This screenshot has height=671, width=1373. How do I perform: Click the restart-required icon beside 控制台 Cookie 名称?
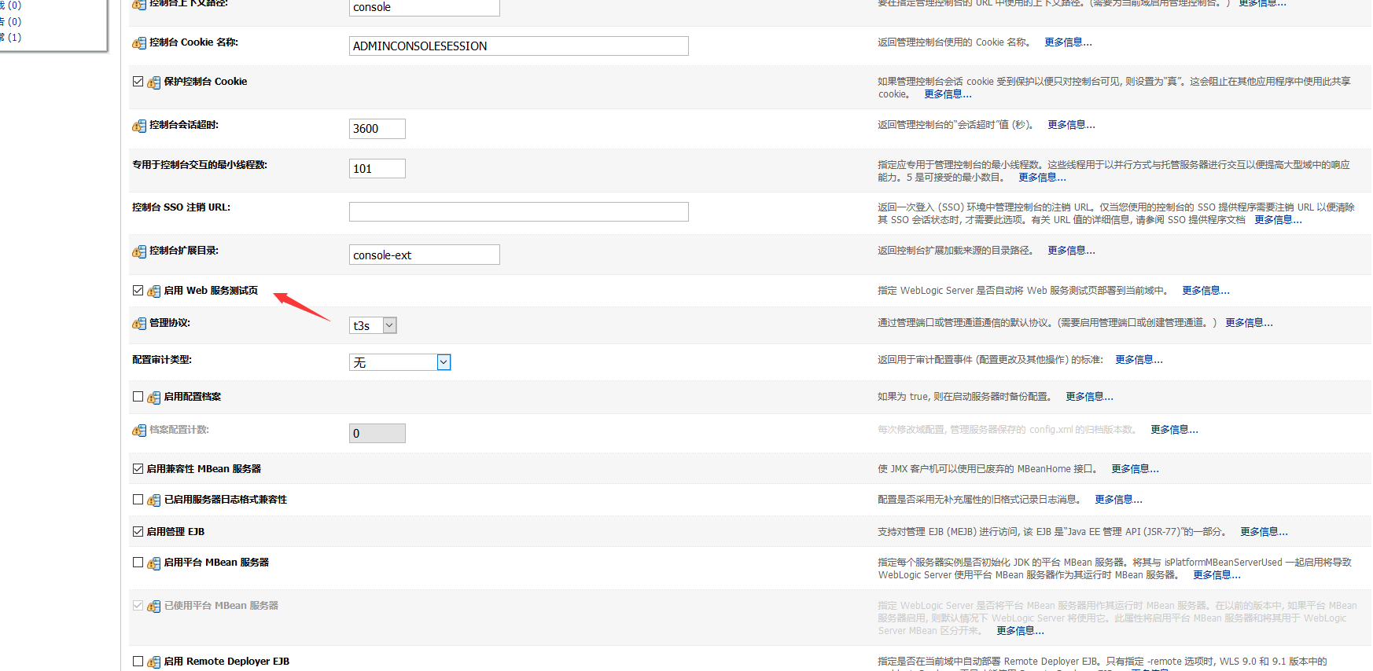139,43
